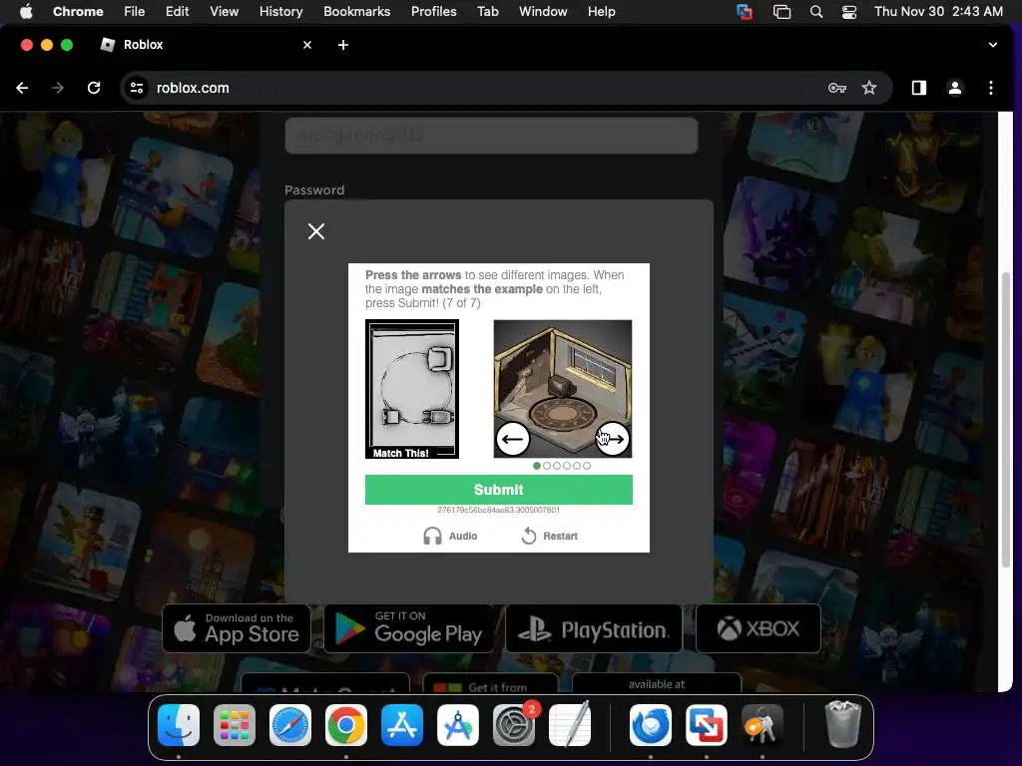The height and width of the screenshot is (766, 1022).
Task: Open Launchpad from the dock
Action: [235, 725]
